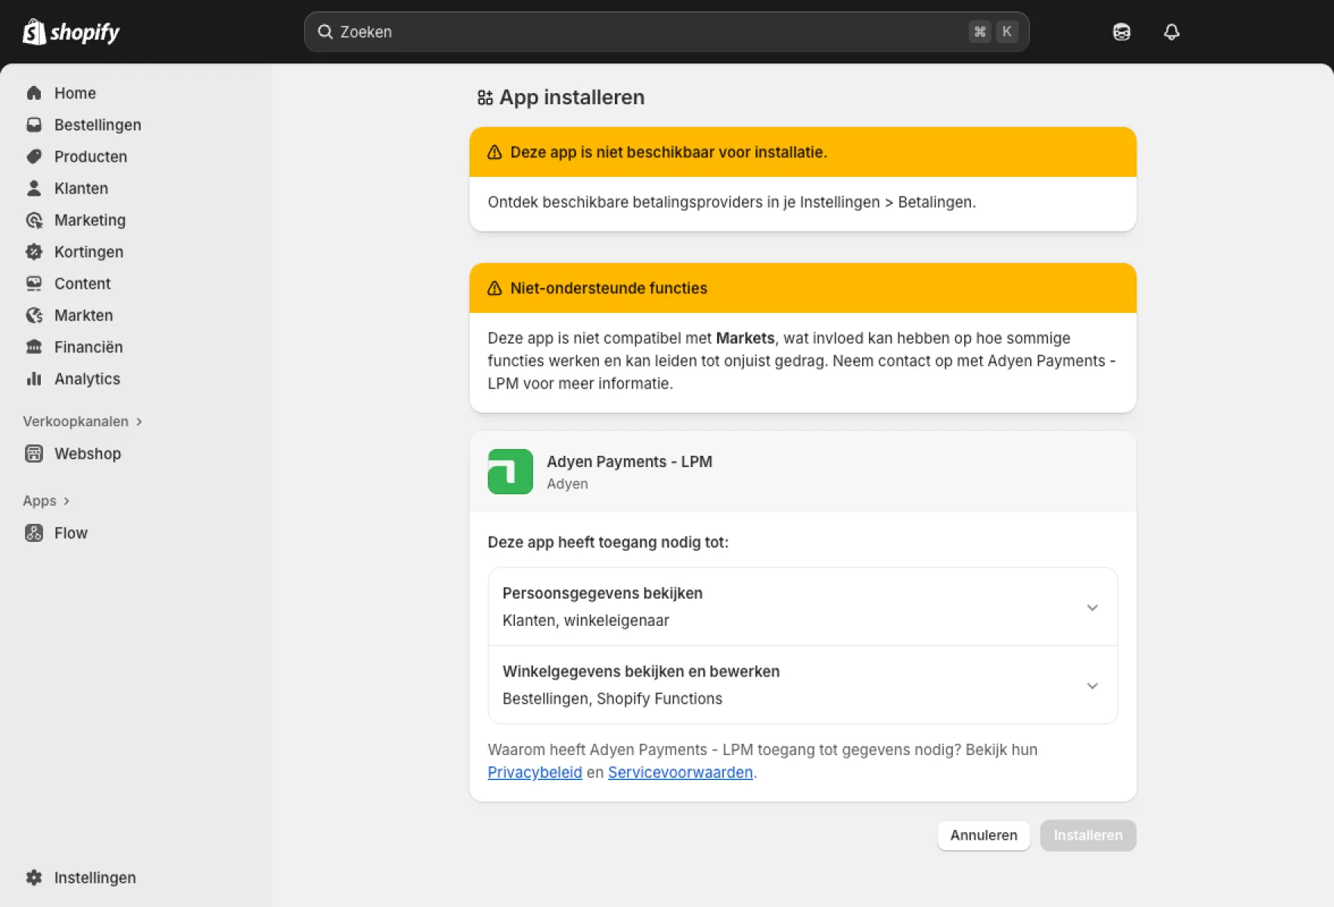Expand the Apps section
This screenshot has height=907, width=1334.
click(46, 501)
